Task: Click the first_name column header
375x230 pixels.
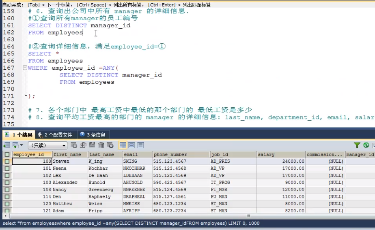Action: click(x=70, y=155)
